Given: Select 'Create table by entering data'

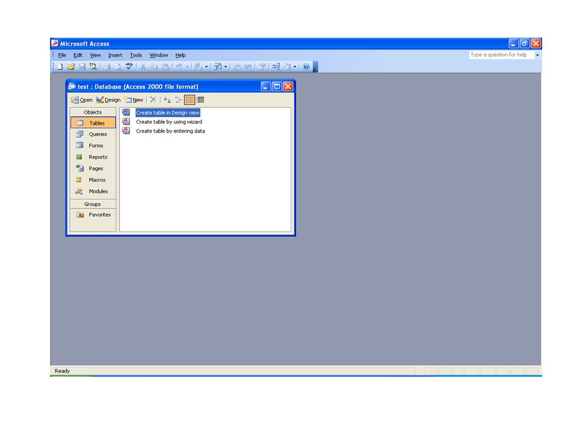Looking at the screenshot, I should (171, 131).
